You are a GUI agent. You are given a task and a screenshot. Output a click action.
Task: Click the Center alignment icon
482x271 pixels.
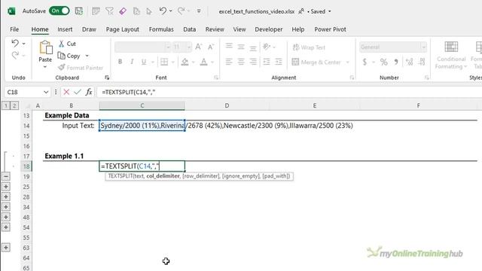(241, 62)
